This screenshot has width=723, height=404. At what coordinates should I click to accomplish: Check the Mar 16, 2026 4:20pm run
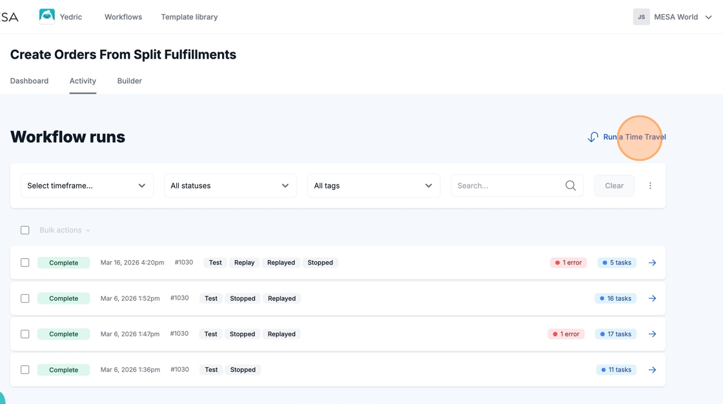tap(25, 263)
